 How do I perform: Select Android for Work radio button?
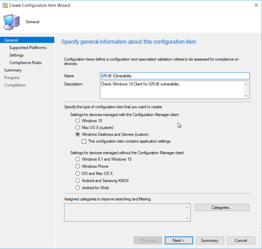(78, 188)
